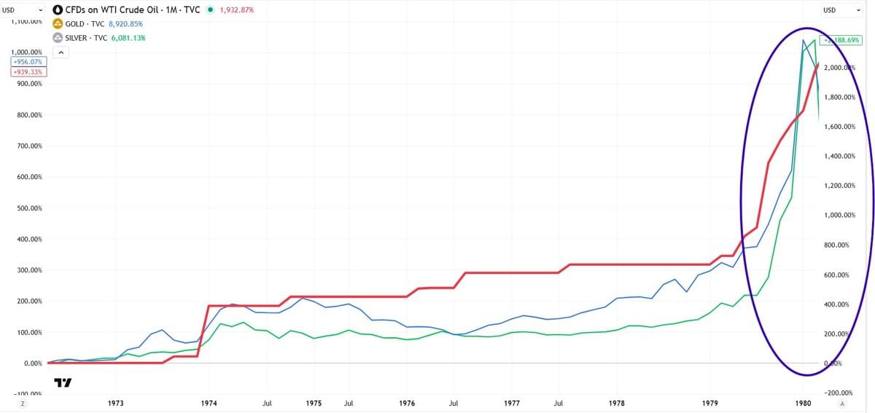Click the +939.33% red price label
This screenshot has width=875, height=413.
coord(28,72)
